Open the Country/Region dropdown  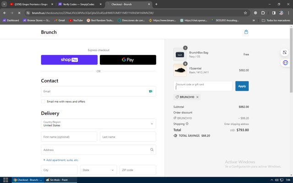point(98,124)
